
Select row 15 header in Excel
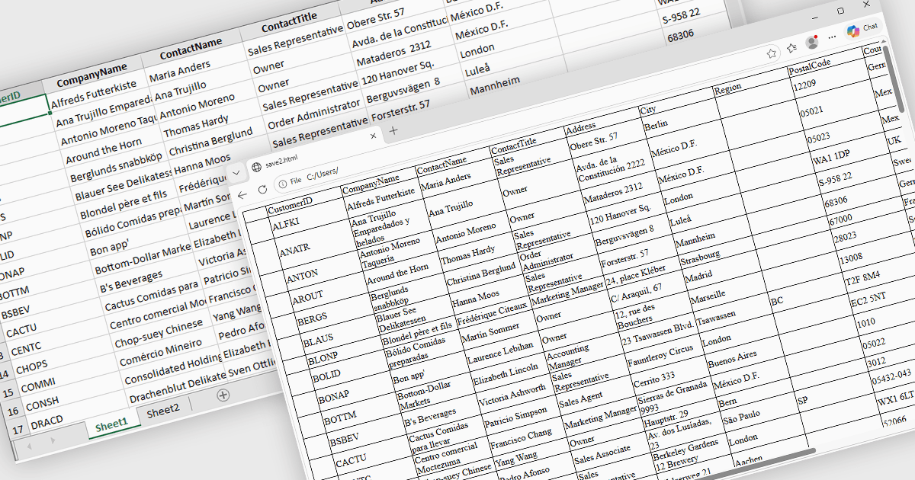point(9,392)
